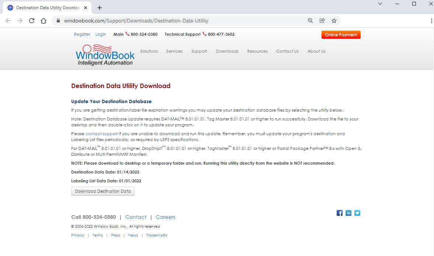
Task: Click the Register link
Action: (82, 34)
